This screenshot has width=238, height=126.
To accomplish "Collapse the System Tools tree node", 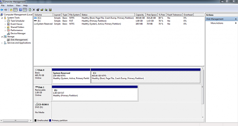I will 2,18.
